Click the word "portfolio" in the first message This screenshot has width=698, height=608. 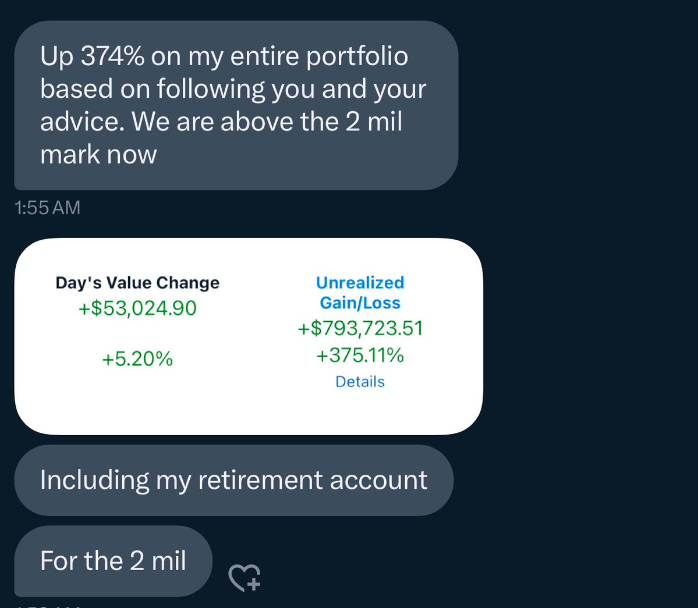[x=357, y=56]
